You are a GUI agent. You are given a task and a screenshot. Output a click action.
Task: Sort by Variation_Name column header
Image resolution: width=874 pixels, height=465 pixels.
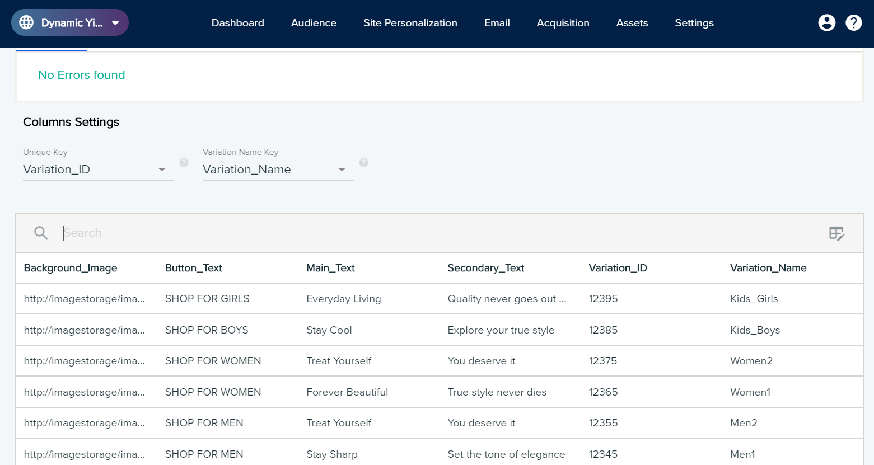(768, 268)
